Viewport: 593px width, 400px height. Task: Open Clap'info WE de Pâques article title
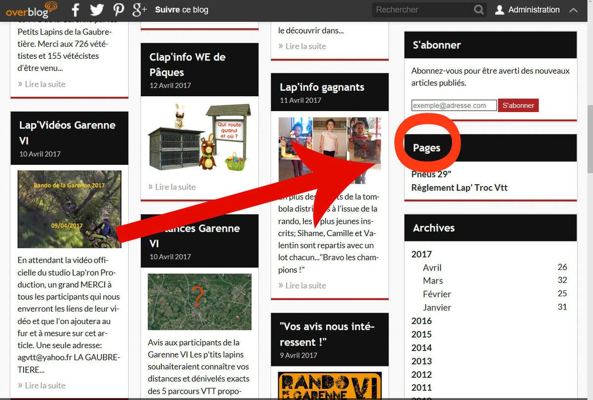coord(187,64)
